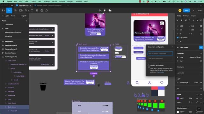204x114 pixels.
Task: Add a variant with plus button
Action: click(94, 76)
